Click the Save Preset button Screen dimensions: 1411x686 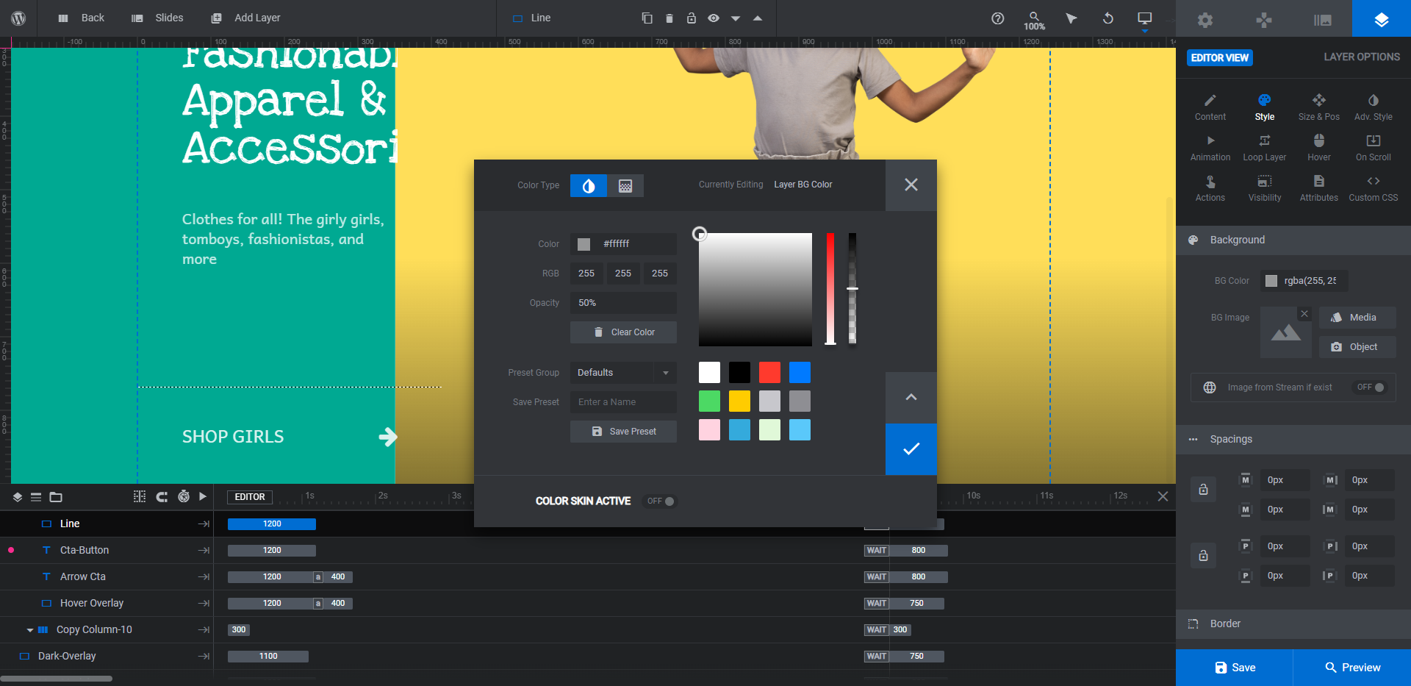click(x=623, y=432)
